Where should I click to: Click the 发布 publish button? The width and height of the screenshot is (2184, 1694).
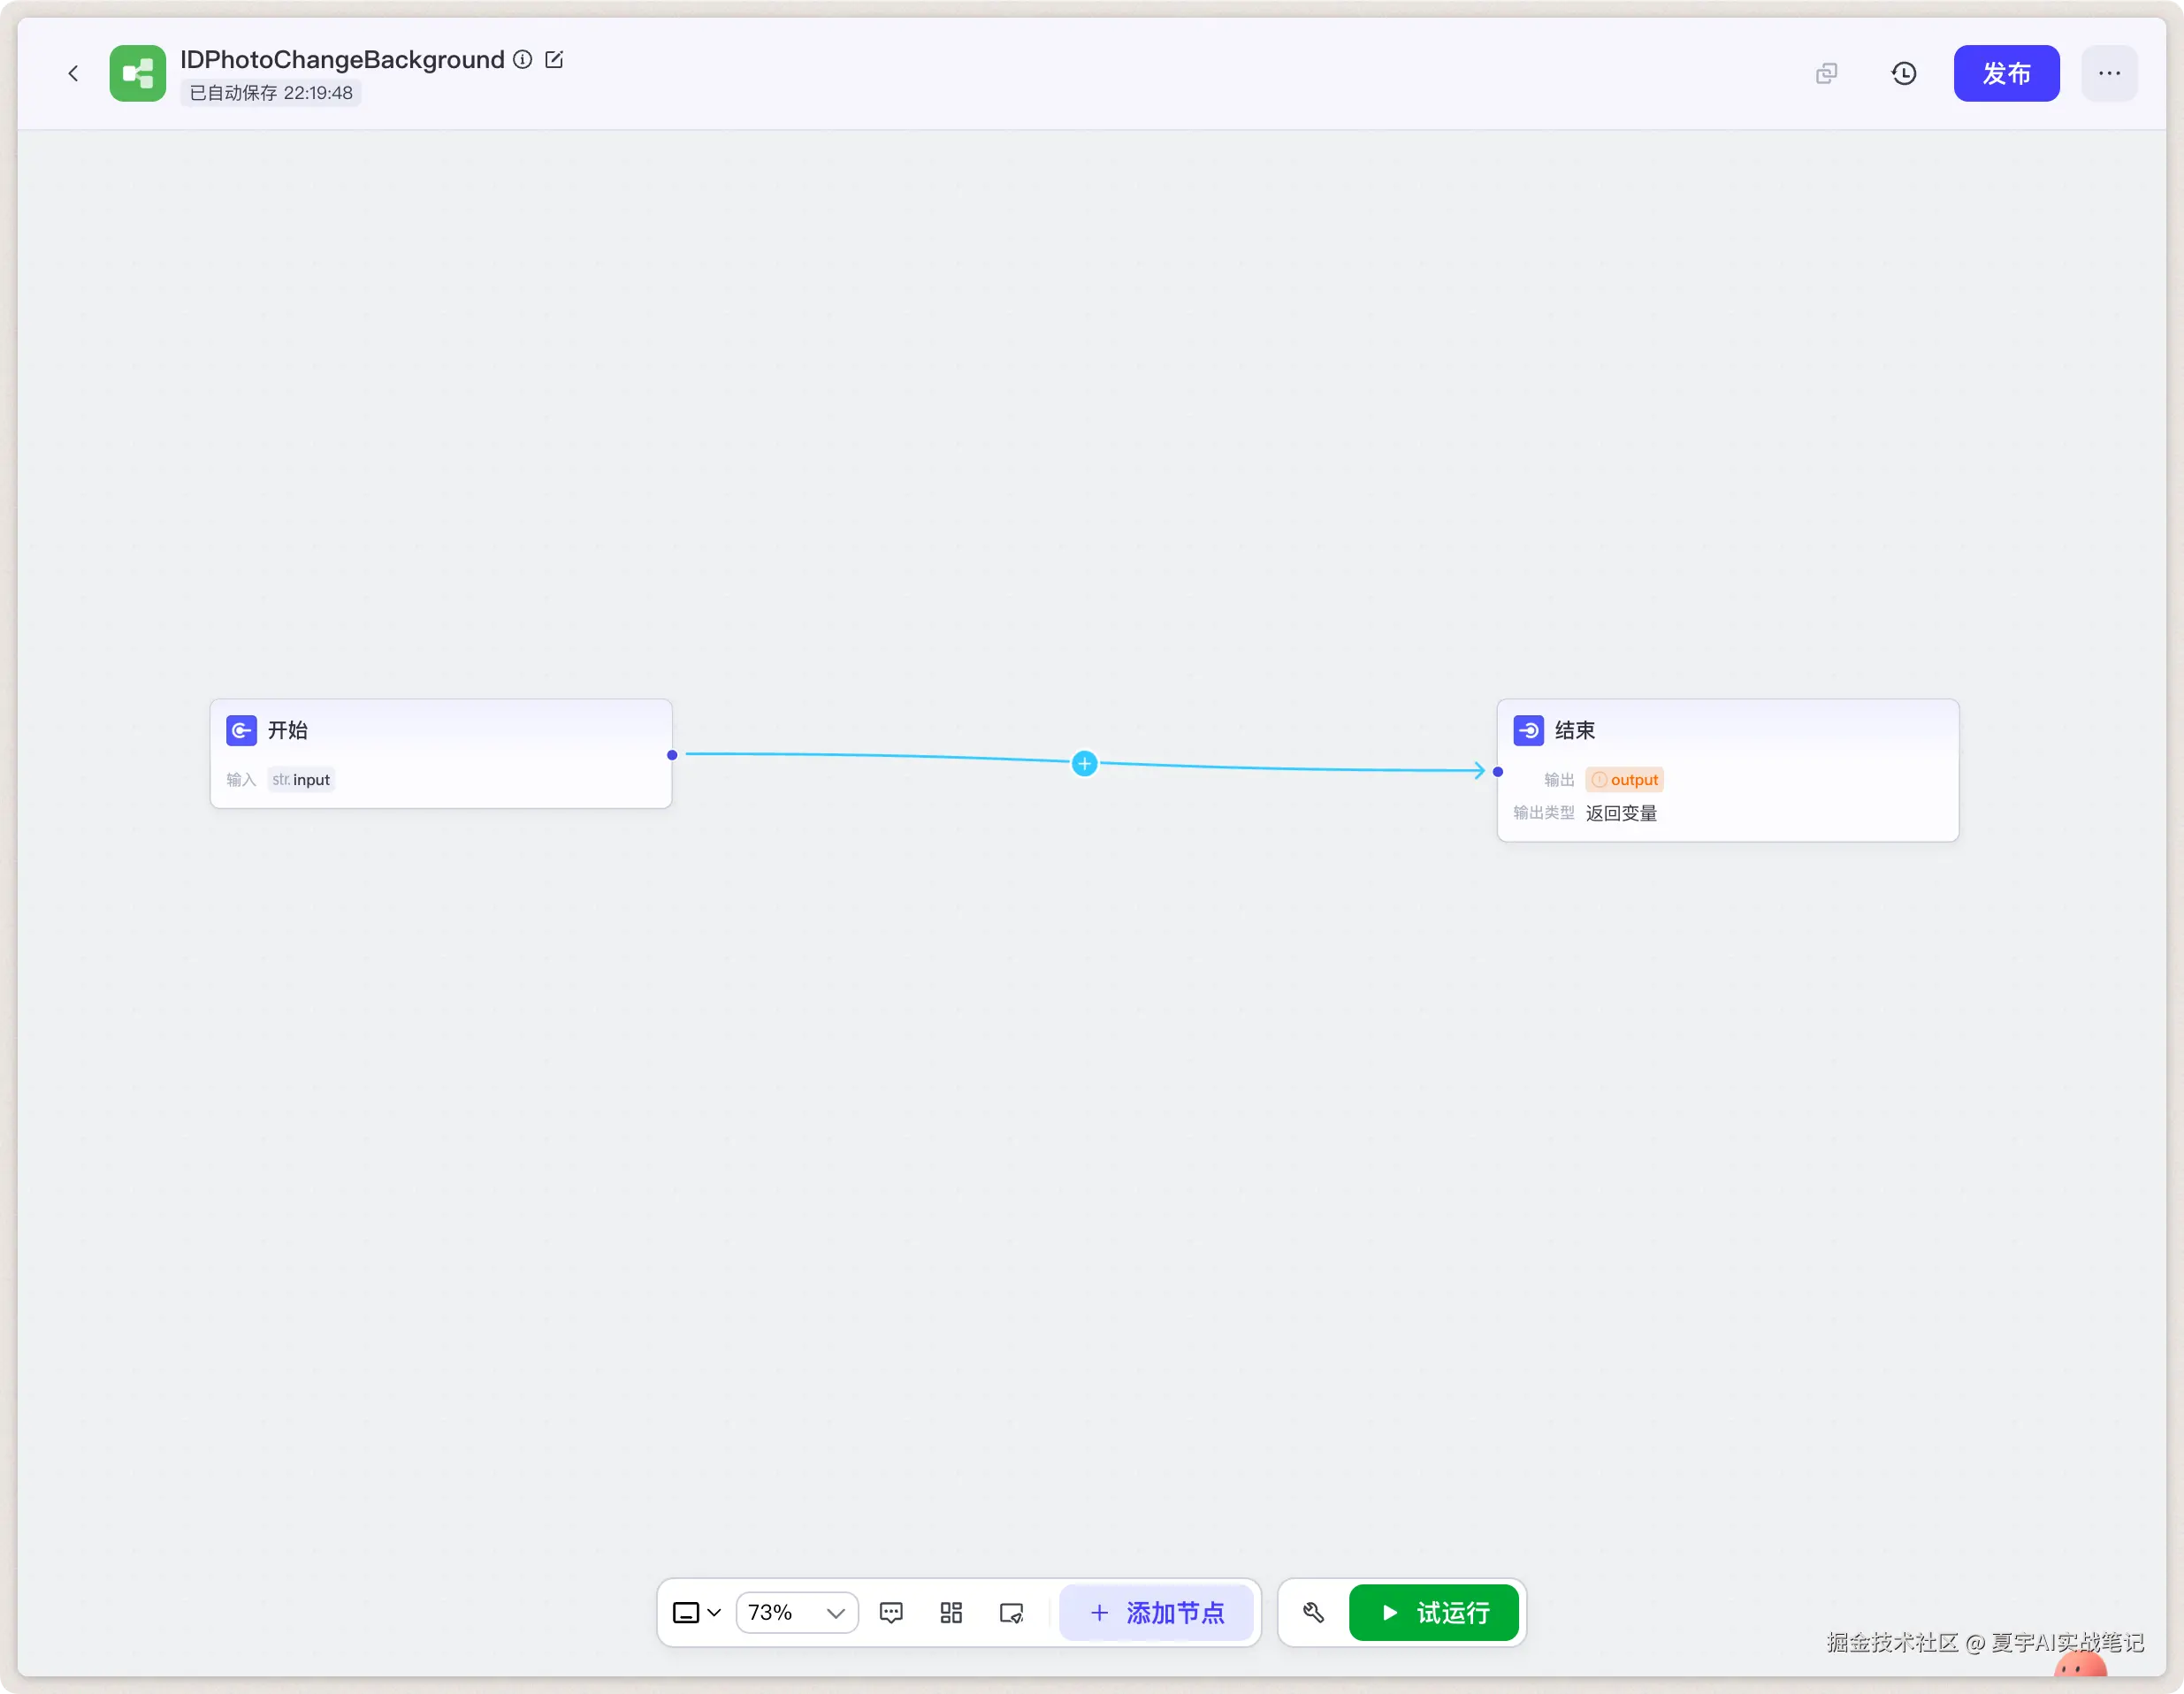[2006, 73]
